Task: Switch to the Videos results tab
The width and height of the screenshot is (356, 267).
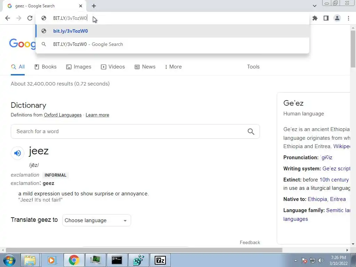Action: [x=113, y=67]
